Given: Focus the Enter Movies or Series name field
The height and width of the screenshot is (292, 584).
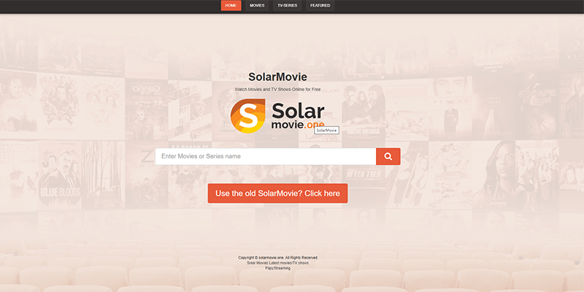Looking at the screenshot, I should point(266,156).
